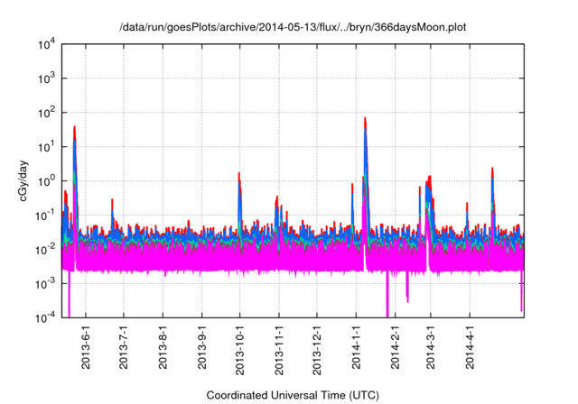Click the 10^0 y-axis tick label

pos(46,181)
